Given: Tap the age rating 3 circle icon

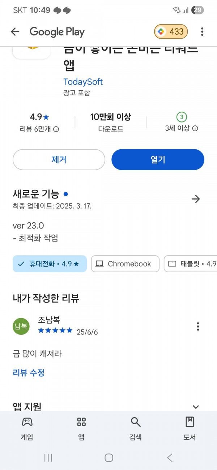Looking at the screenshot, I should tap(182, 117).
